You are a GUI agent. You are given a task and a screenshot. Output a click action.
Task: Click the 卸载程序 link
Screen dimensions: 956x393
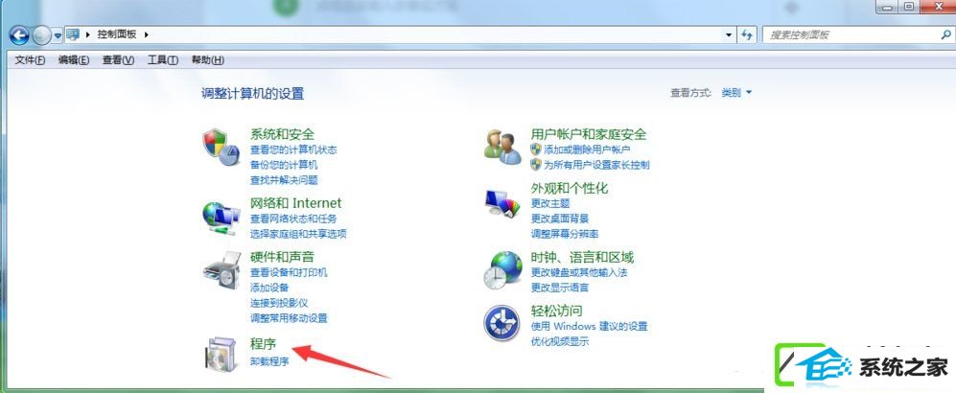(x=269, y=361)
